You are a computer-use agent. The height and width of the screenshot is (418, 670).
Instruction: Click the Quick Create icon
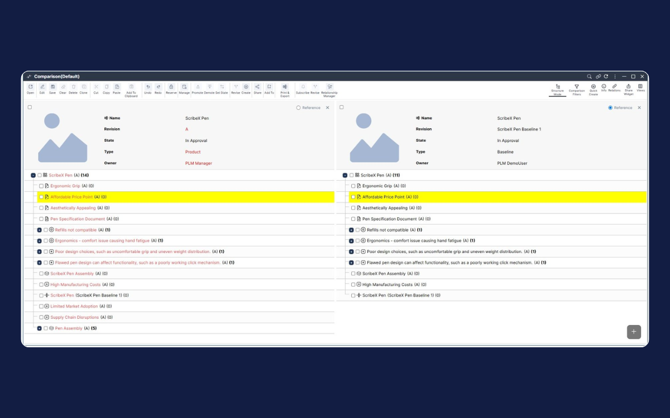point(593,87)
